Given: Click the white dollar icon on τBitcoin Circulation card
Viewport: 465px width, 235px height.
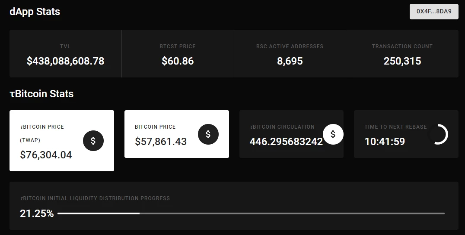Looking at the screenshot, I should (333, 134).
